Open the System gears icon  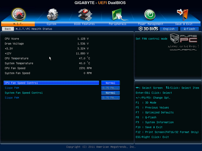(x=52, y=14)
